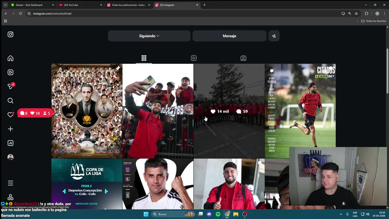Create new post plus icon

pos(10,129)
